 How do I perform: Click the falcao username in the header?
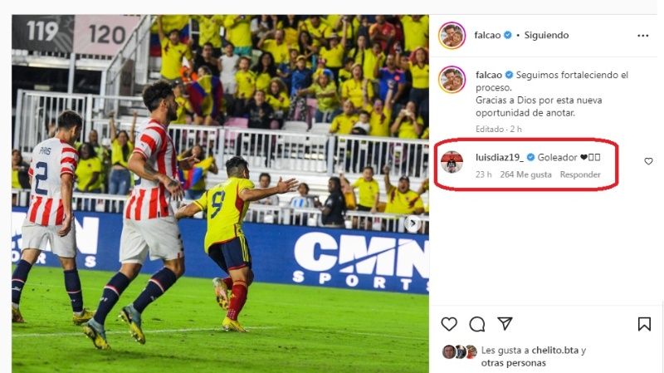pos(487,35)
